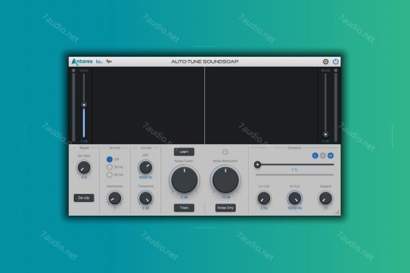Toggle the noise reduction power icon
The image size is (410, 273).
coord(225,152)
